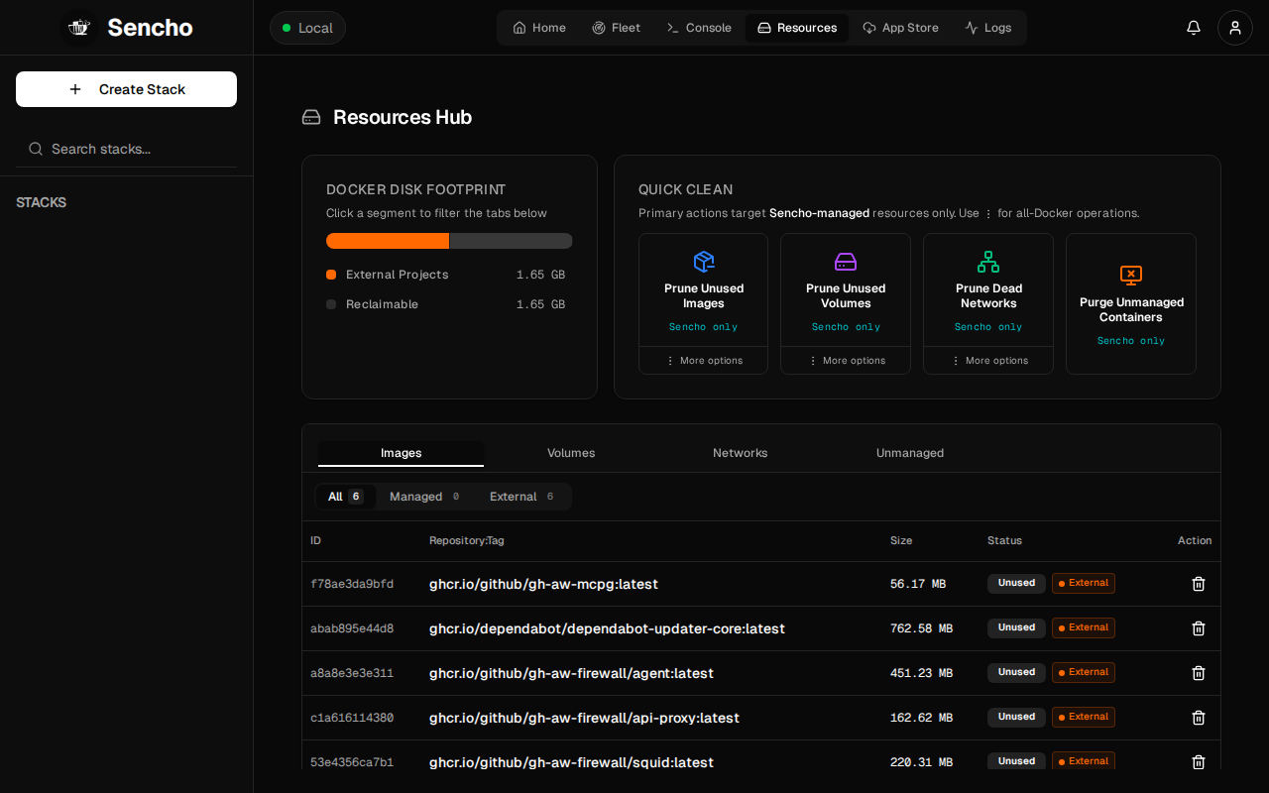Click the Prune Unused Volumes button label
Screen dimensions: 1269x793
[846, 296]
